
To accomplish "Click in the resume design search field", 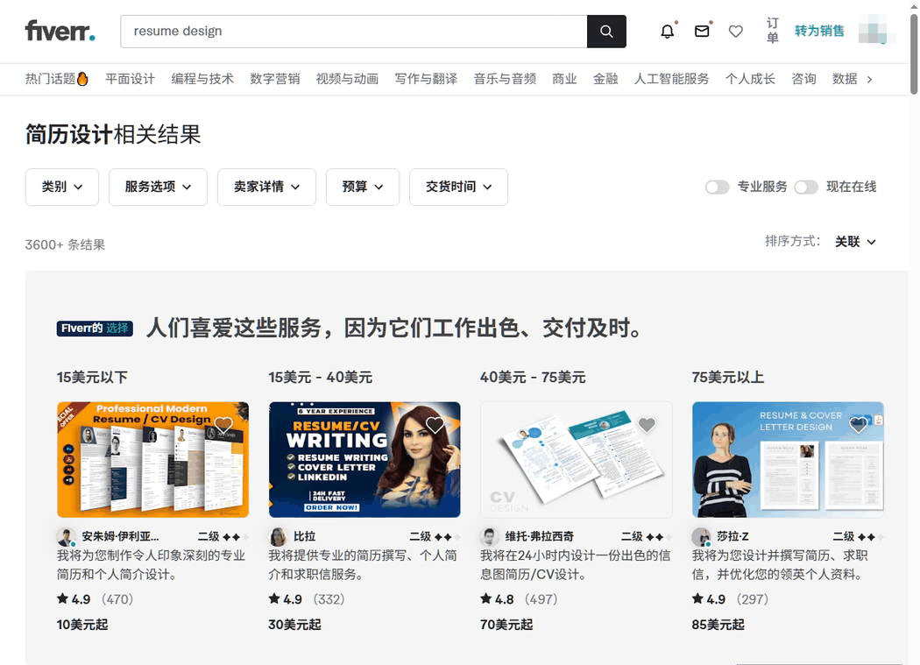I will point(354,32).
